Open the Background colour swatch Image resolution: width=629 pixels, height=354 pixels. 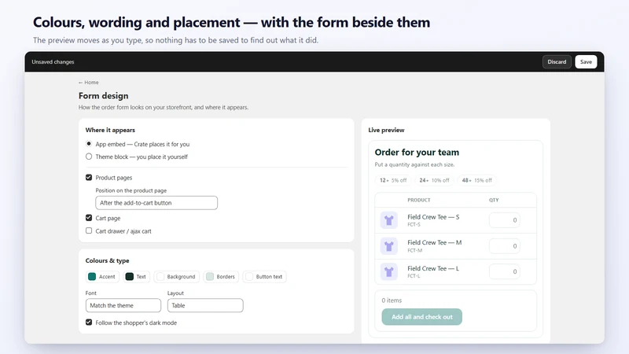tap(176, 277)
